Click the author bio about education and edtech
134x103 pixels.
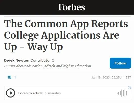pyautogui.click(x=48, y=66)
